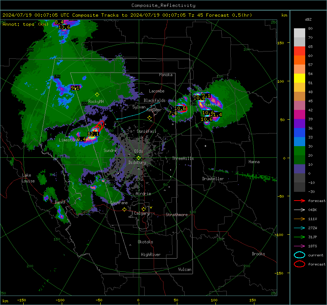Click the yellow diamond marker above Calgary
This screenshot has width=327, height=305.
click(144, 209)
